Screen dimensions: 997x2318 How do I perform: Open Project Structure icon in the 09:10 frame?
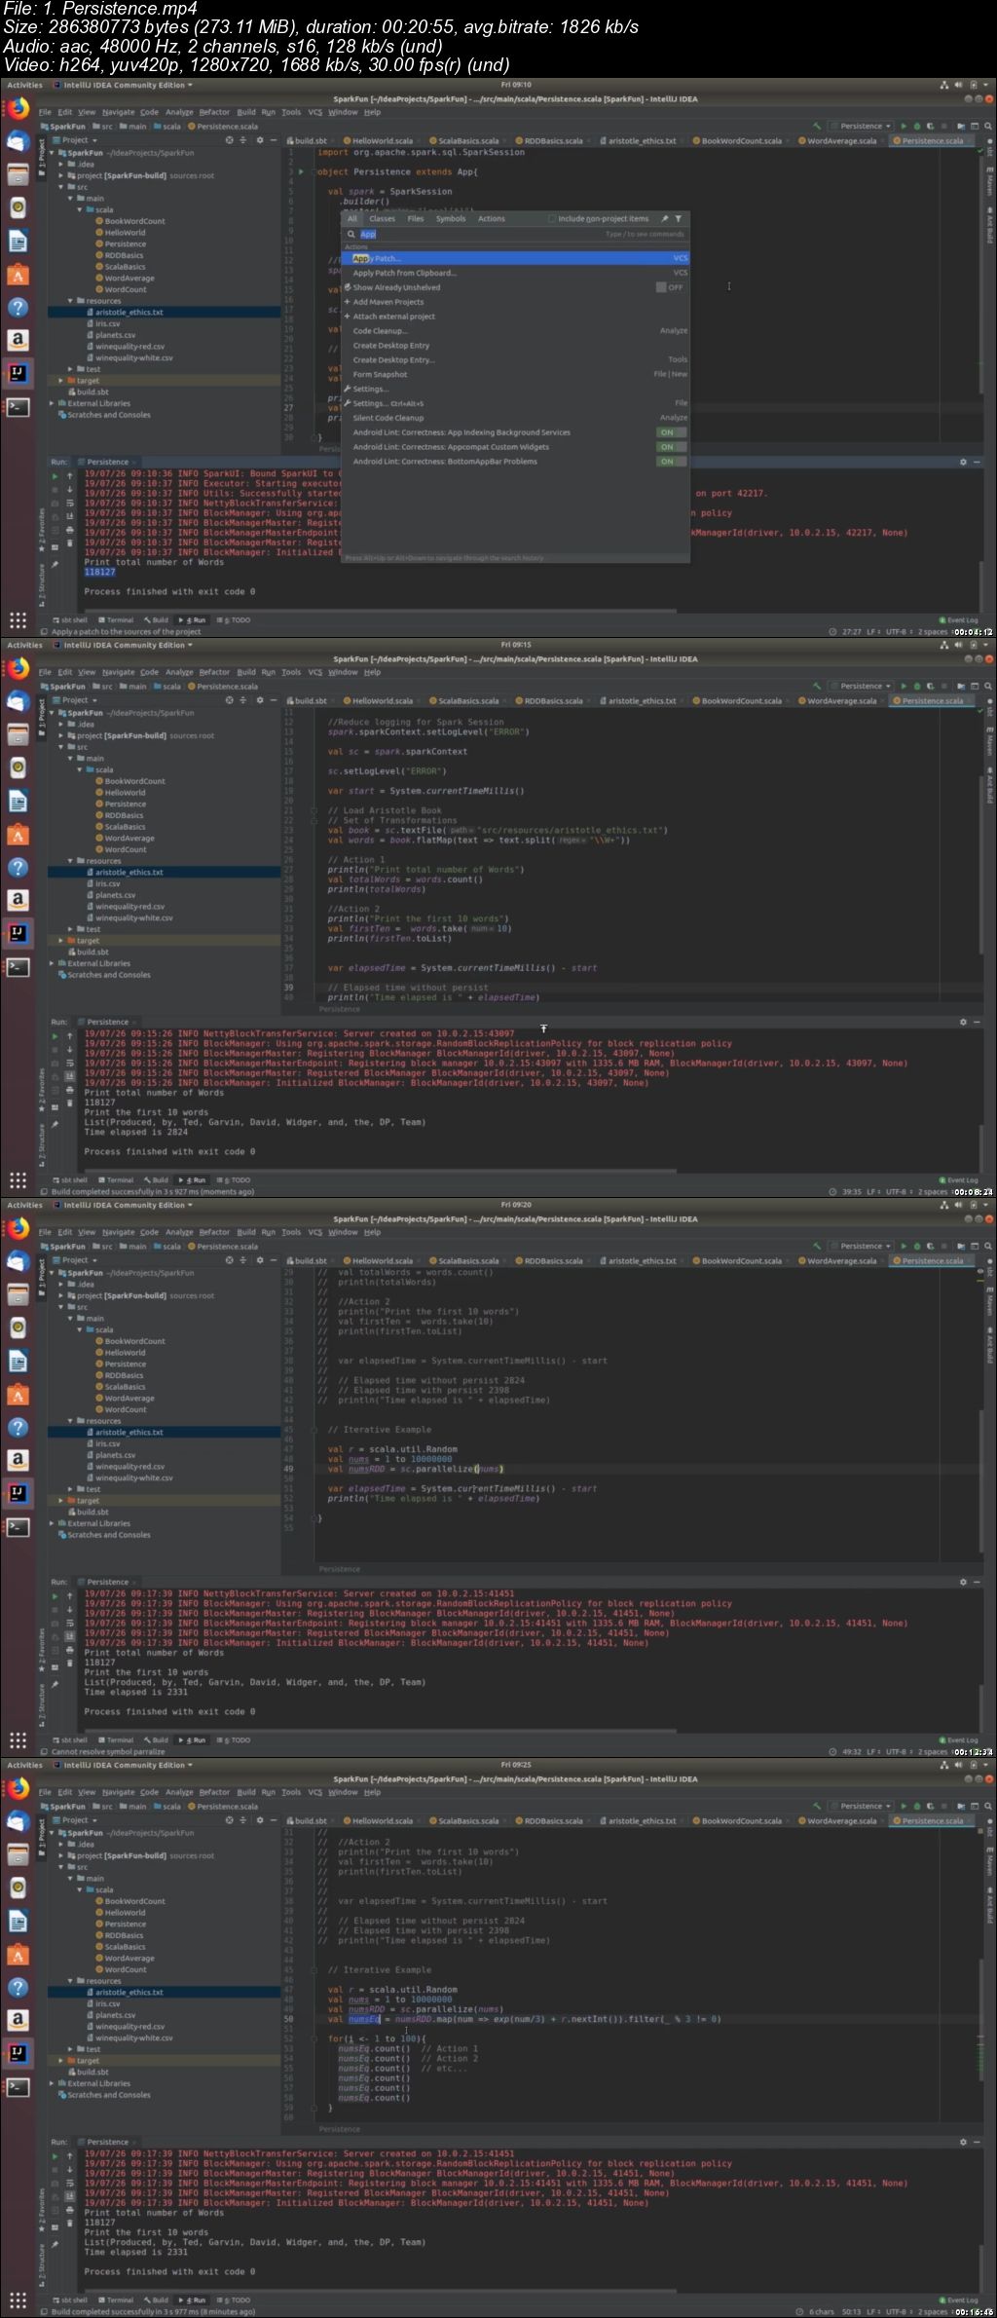pyautogui.click(x=961, y=126)
